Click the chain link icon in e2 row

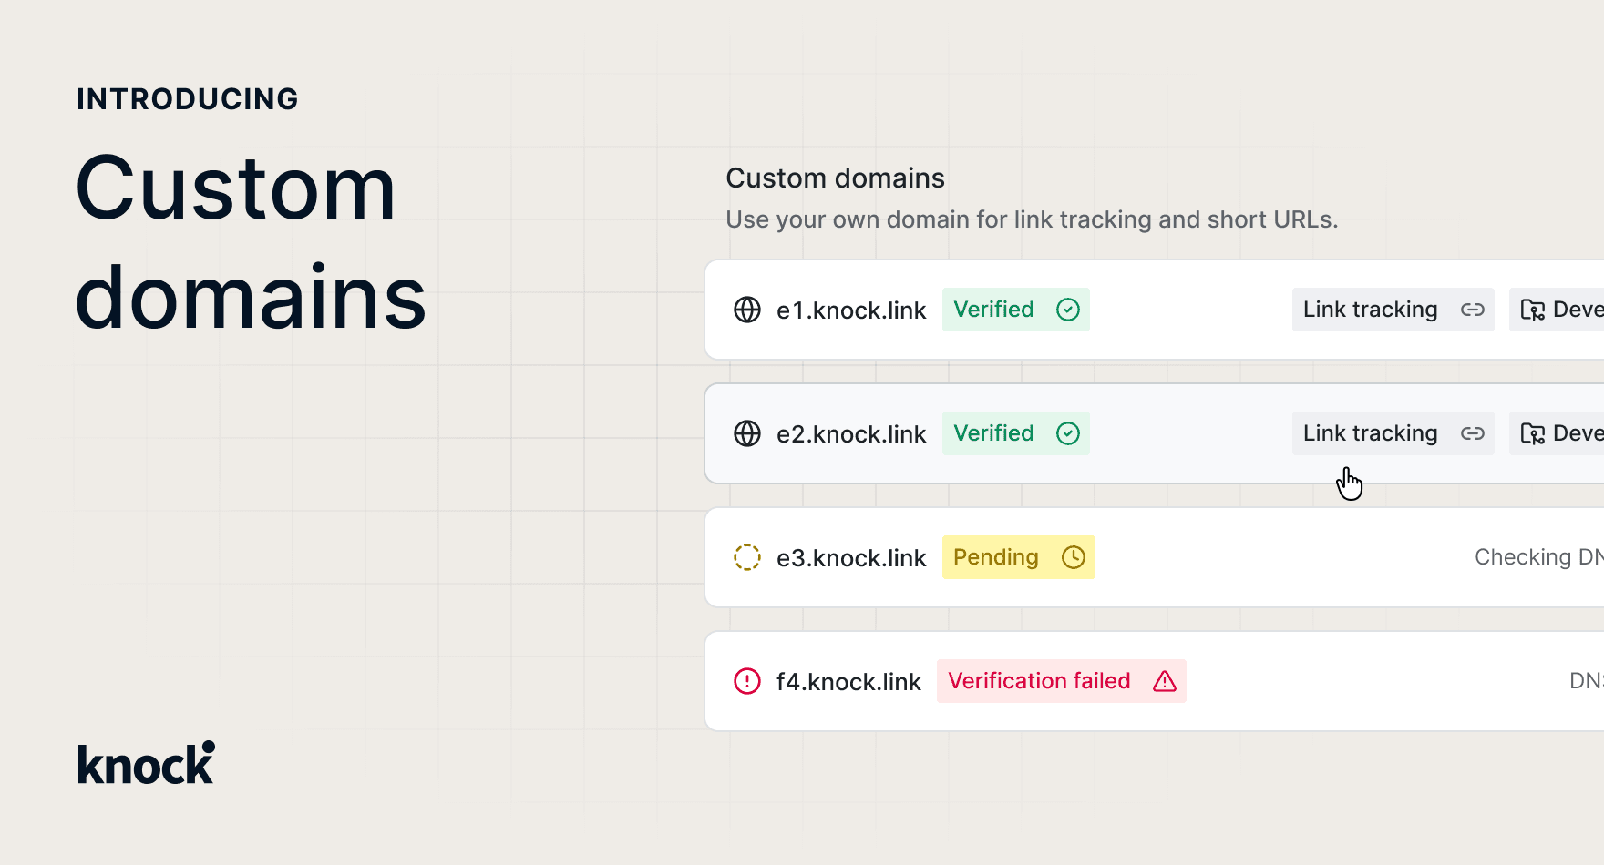[1473, 433]
